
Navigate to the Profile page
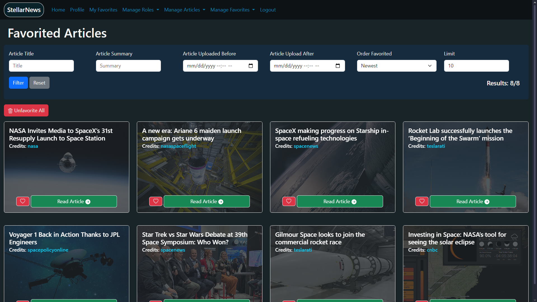[x=77, y=10]
